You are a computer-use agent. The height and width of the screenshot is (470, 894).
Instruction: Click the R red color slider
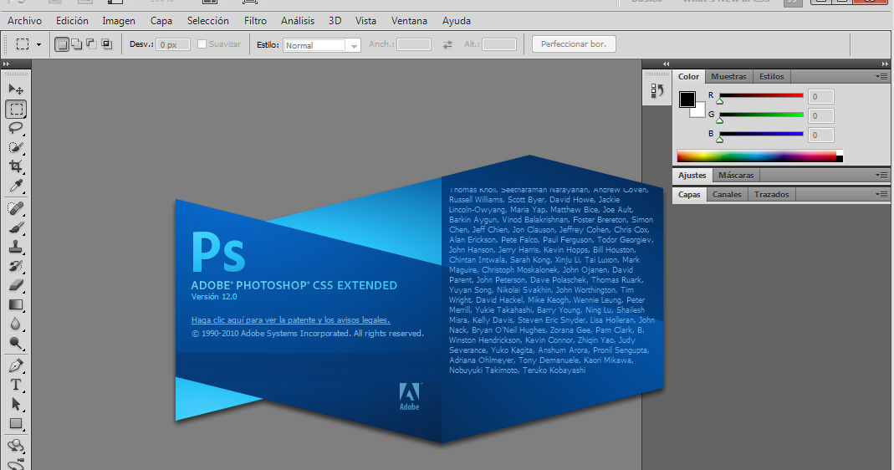coord(761,96)
